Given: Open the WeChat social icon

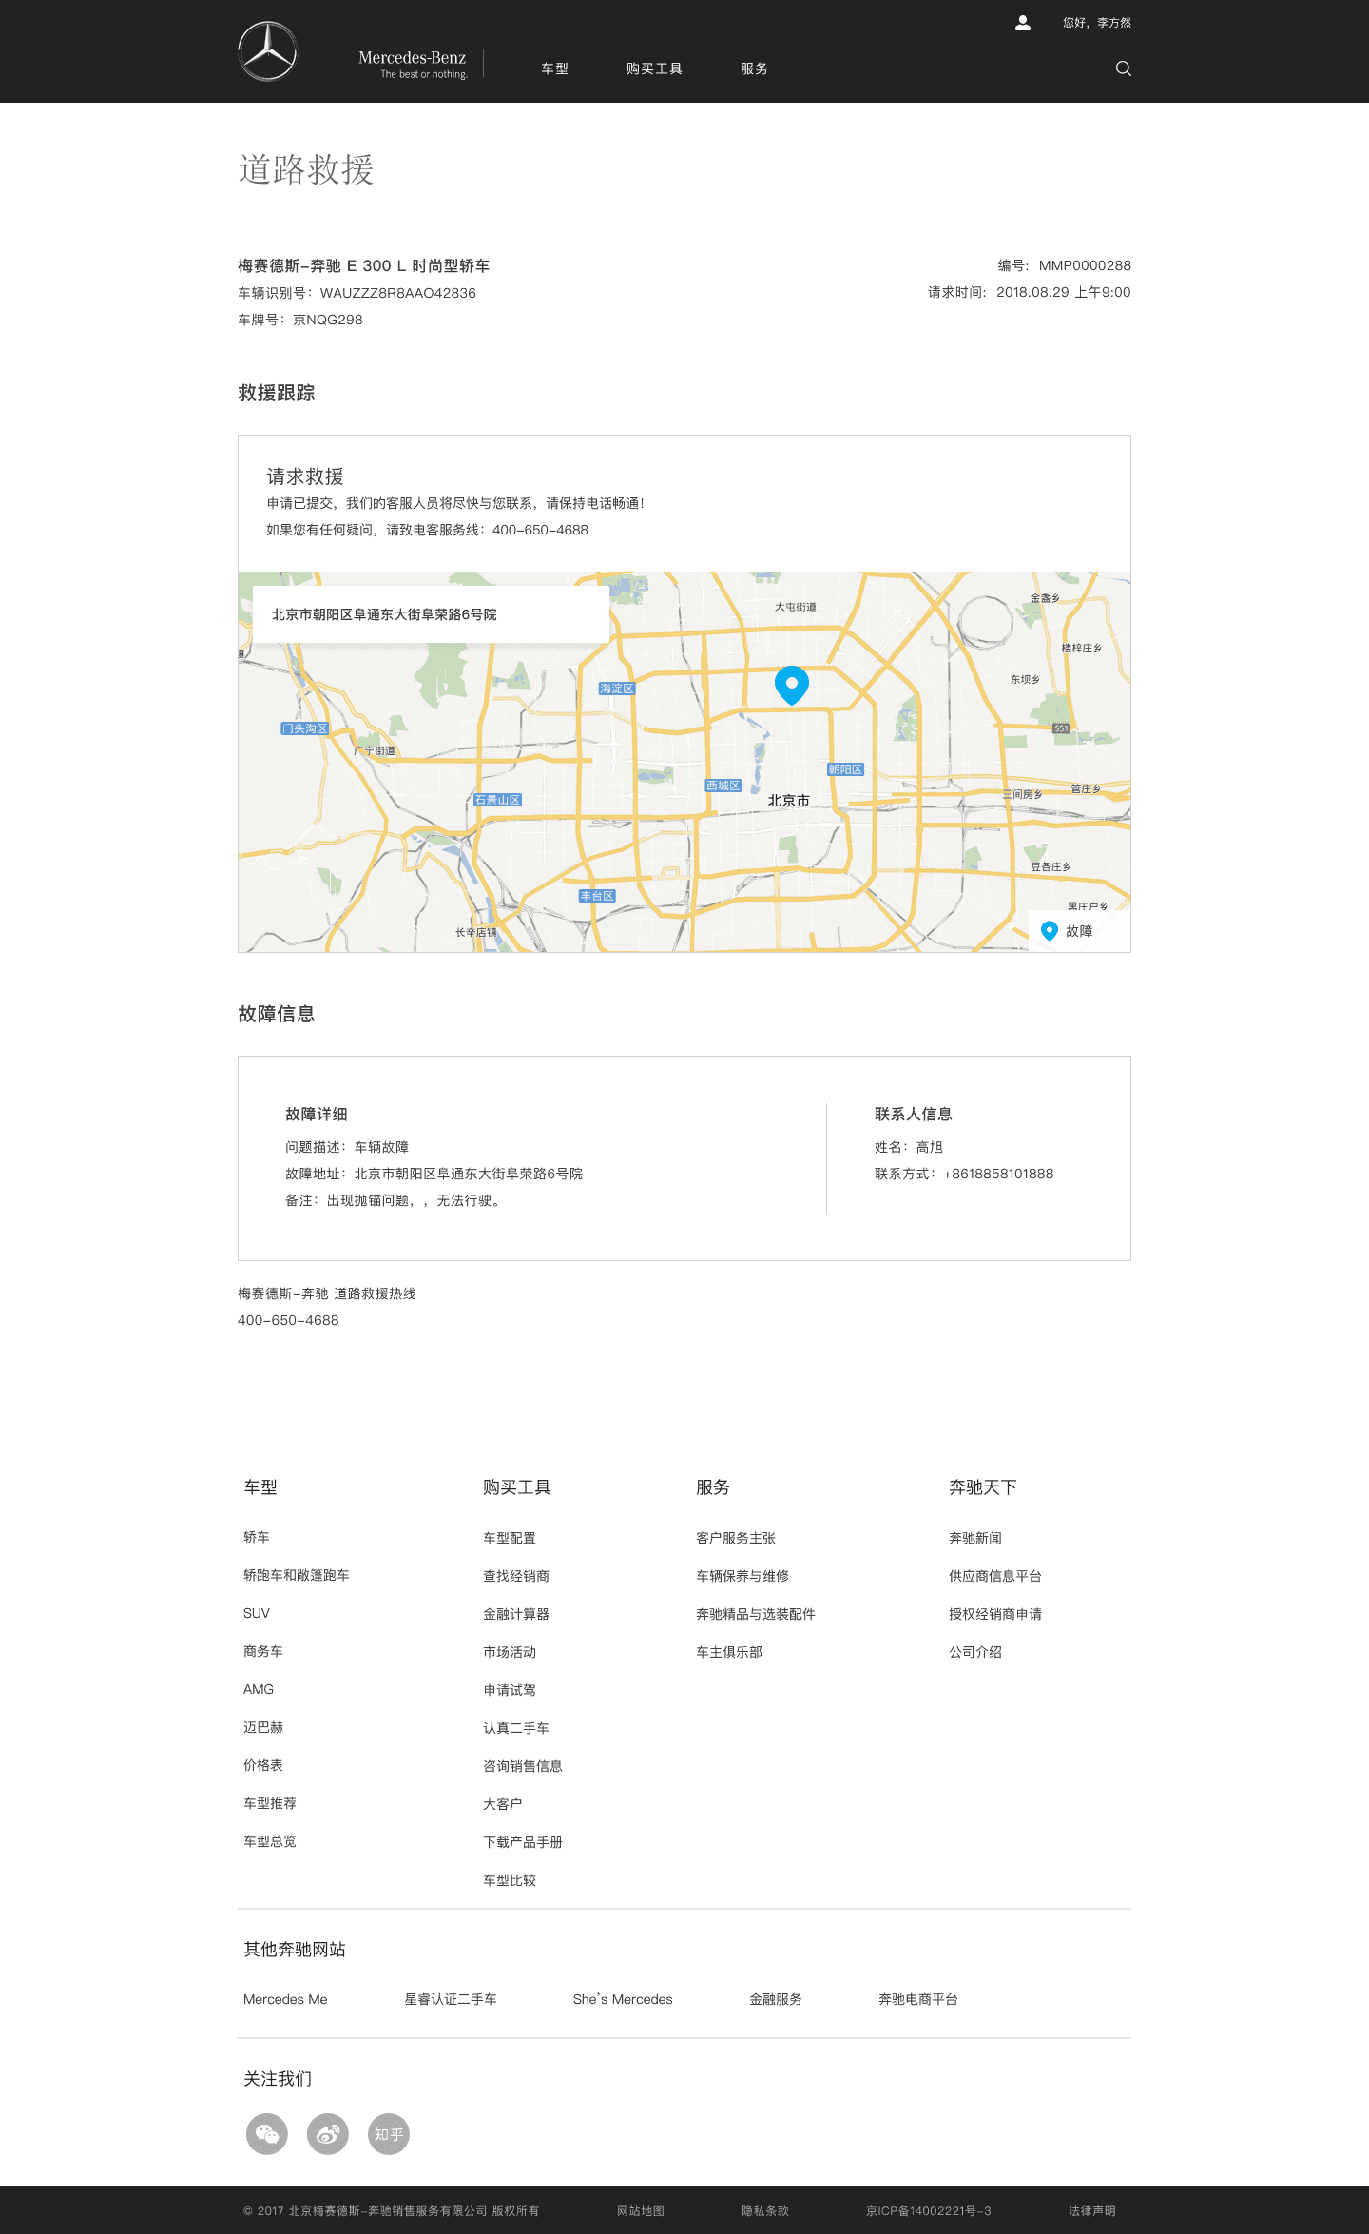Looking at the screenshot, I should [267, 2134].
